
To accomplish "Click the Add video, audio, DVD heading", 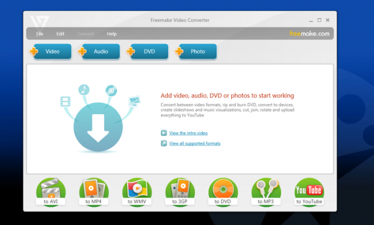I will pos(228,96).
